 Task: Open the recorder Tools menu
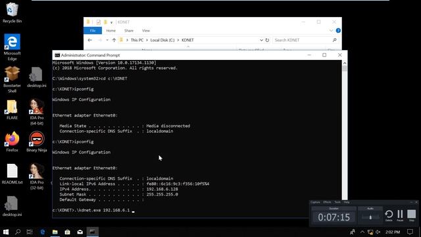coord(337,202)
